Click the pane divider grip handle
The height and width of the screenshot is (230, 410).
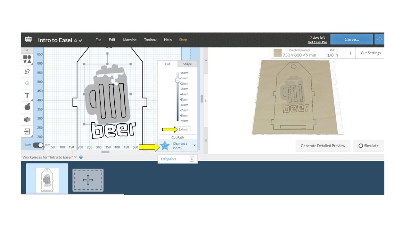[x=206, y=100]
